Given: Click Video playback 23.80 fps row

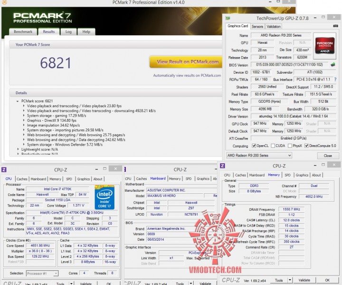Looking at the screenshot, I should (x=74, y=106).
